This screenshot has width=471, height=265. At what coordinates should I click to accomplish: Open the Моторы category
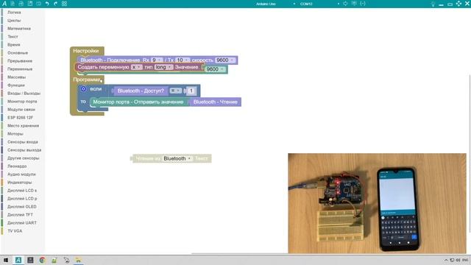(x=15, y=134)
